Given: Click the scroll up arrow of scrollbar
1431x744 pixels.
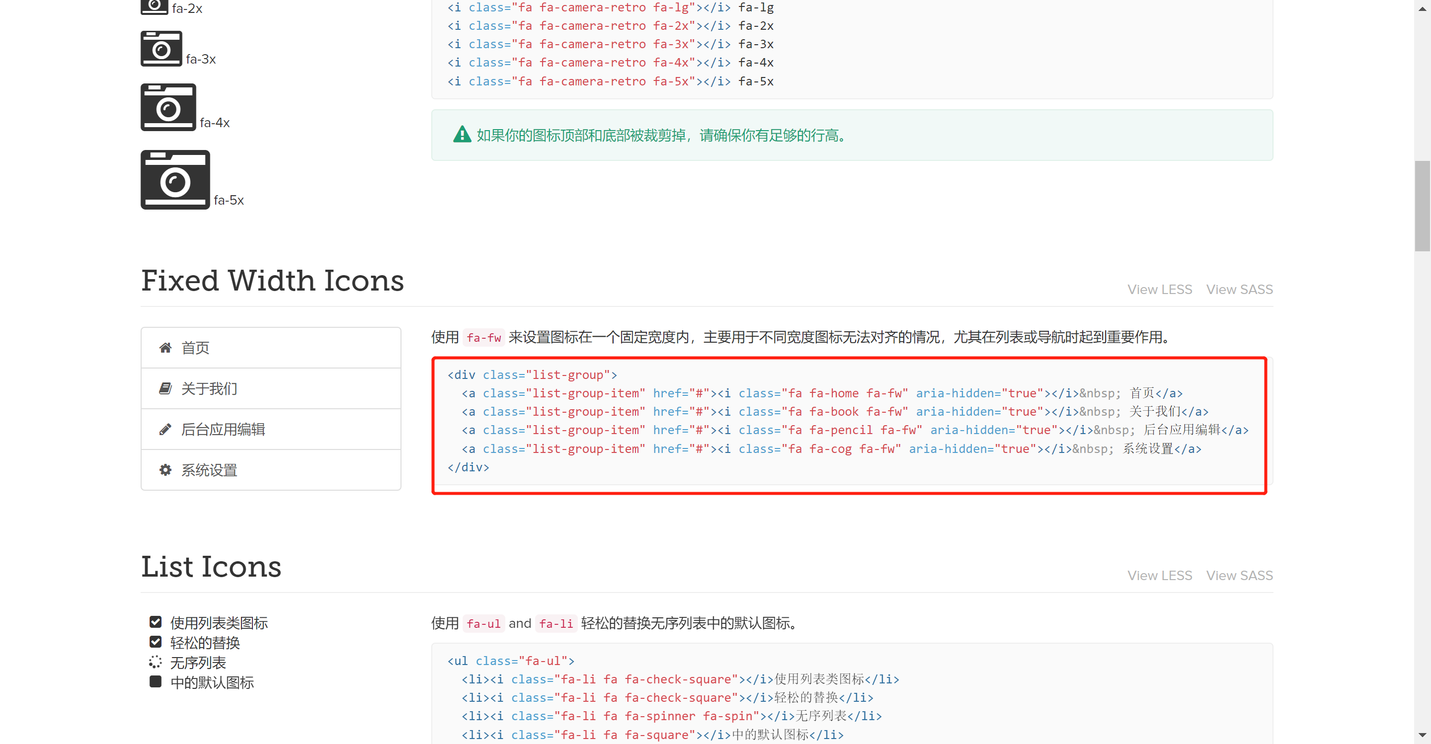Looking at the screenshot, I should coord(1422,9).
